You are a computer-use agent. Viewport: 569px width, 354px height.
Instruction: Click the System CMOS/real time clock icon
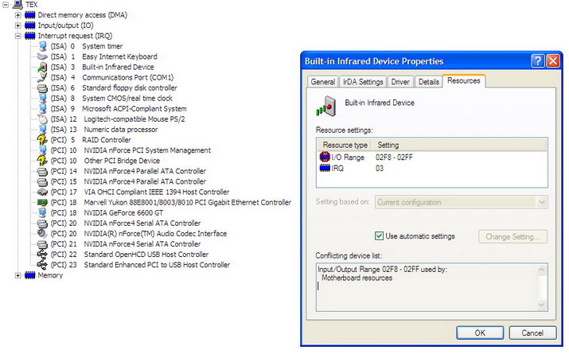click(x=42, y=99)
